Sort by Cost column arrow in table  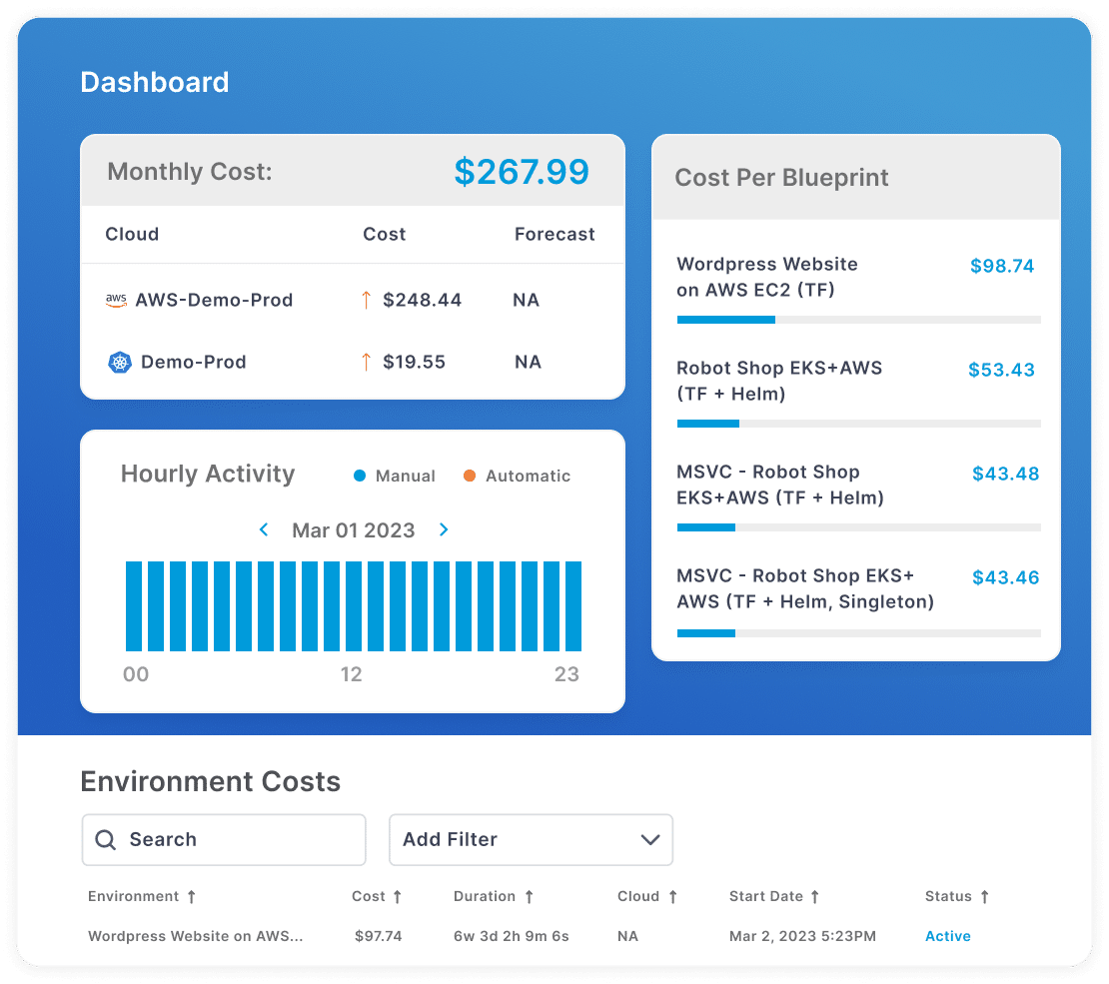397,897
